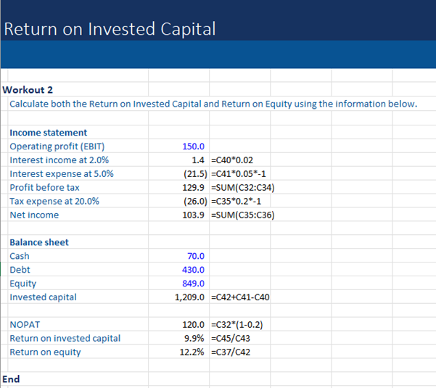436x388 pixels.
Task: Click the 'Income statement' header cell
Action: tap(48, 133)
